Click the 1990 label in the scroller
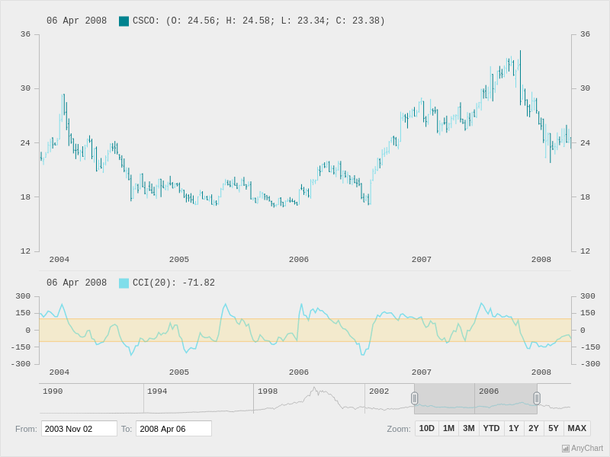The image size is (610, 457). point(53,391)
